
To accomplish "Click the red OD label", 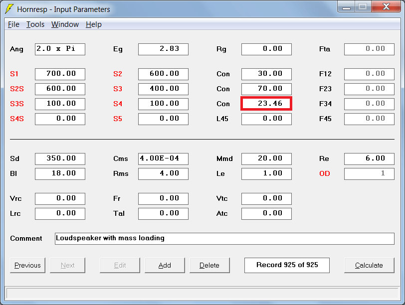I will [324, 173].
